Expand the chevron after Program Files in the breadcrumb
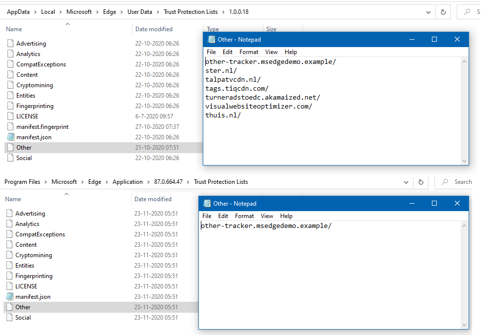The image size is (481, 335). point(46,182)
